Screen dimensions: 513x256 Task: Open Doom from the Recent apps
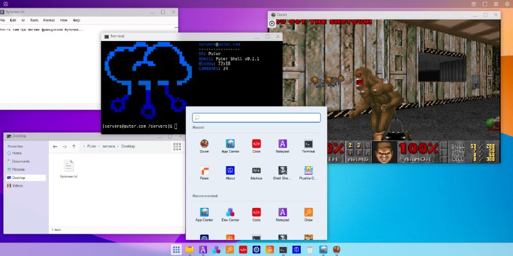coord(204,146)
